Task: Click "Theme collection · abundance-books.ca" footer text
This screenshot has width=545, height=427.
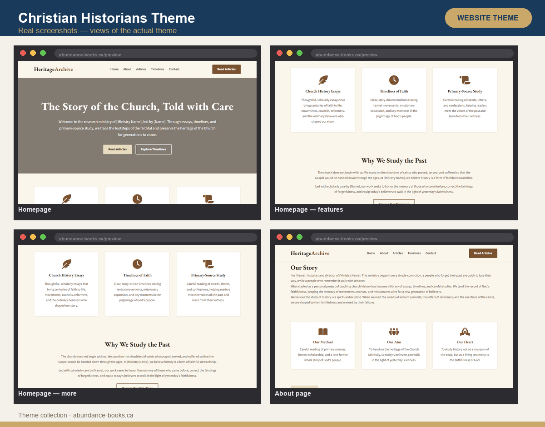Action: (76, 415)
